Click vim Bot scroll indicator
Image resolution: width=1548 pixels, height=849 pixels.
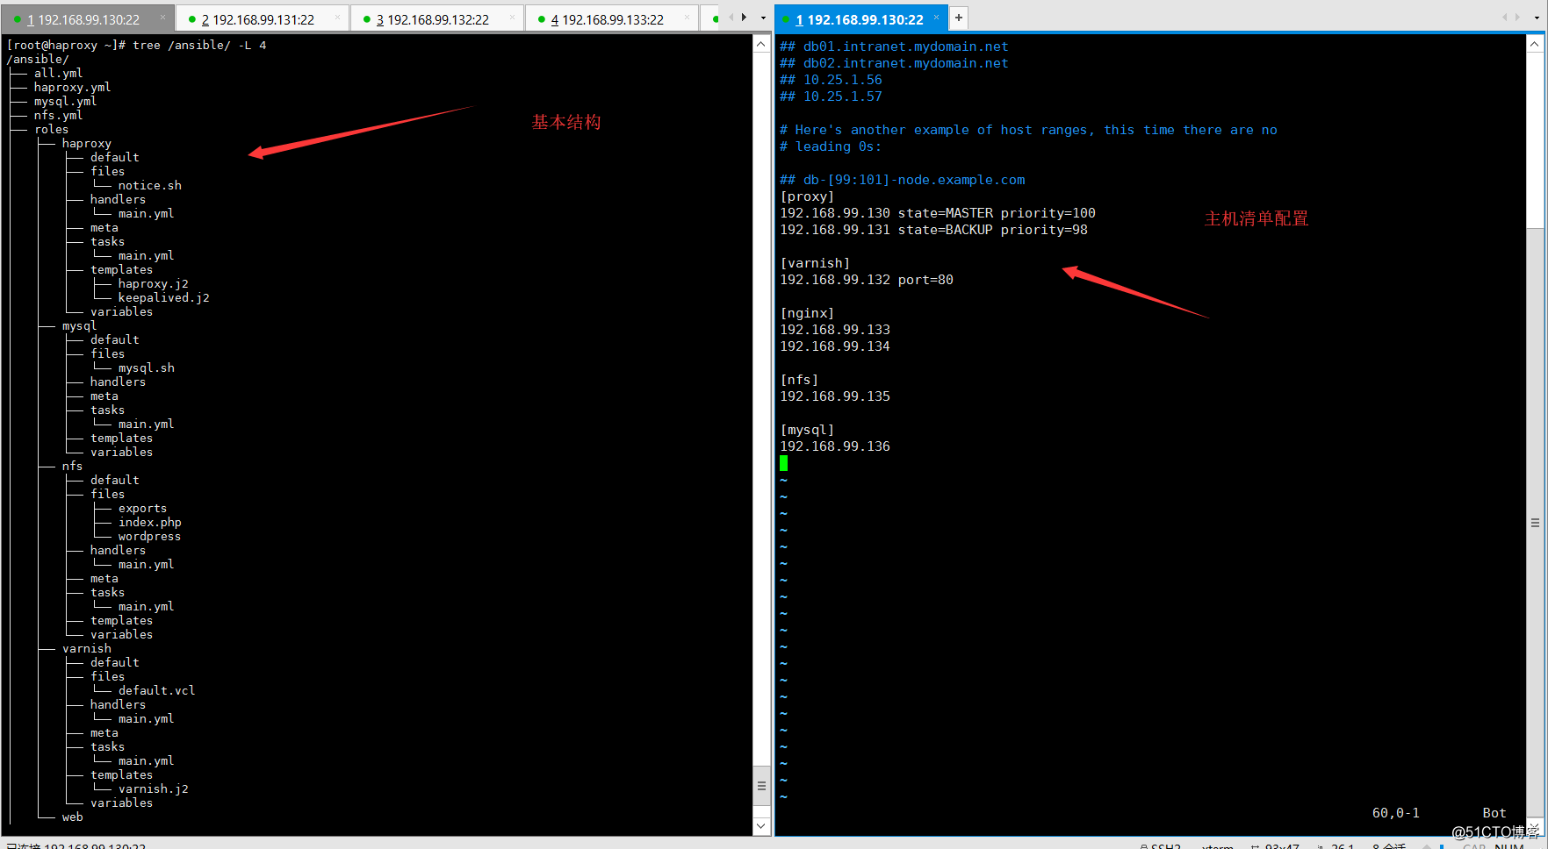[1494, 813]
